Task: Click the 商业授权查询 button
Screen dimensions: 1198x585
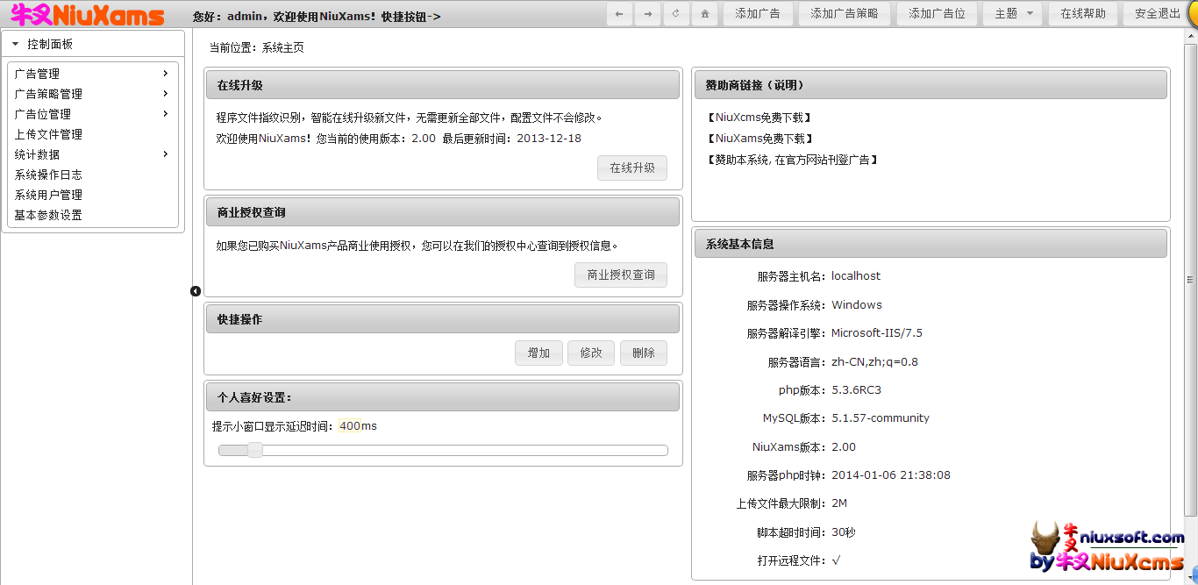Action: pyautogui.click(x=621, y=275)
